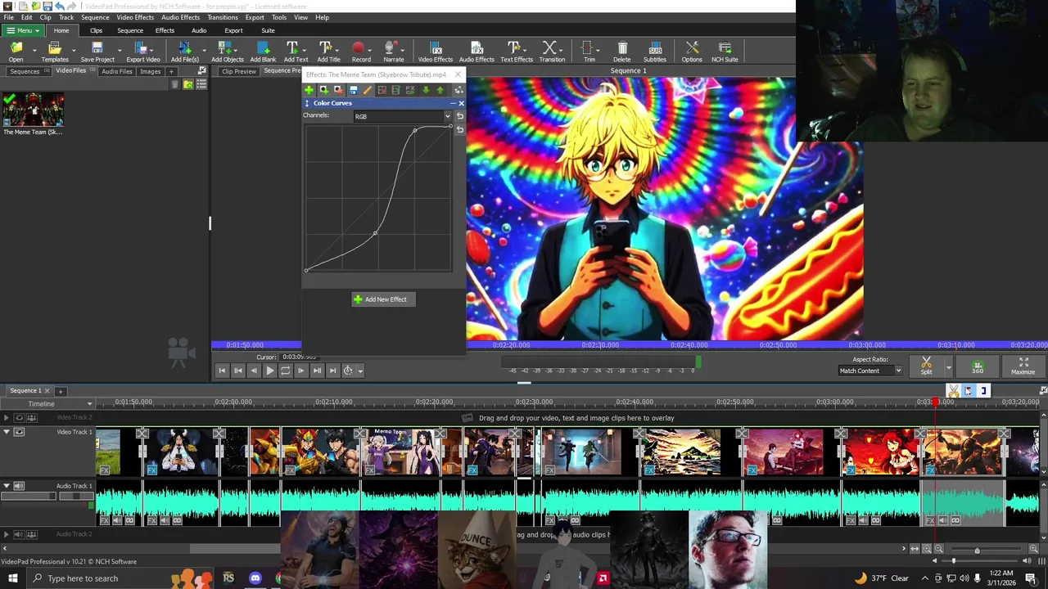Click the Add Title icon

pyautogui.click(x=328, y=52)
